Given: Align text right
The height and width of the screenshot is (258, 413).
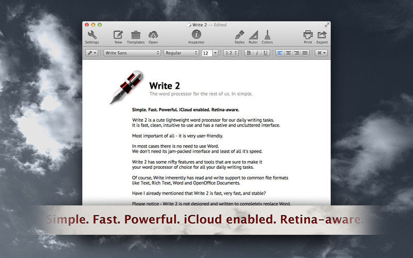Looking at the screenshot, I should (x=296, y=53).
